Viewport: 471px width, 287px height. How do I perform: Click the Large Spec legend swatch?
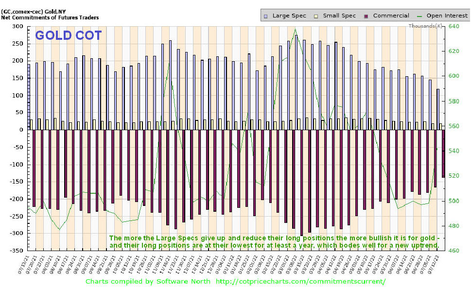pyautogui.click(x=266, y=16)
